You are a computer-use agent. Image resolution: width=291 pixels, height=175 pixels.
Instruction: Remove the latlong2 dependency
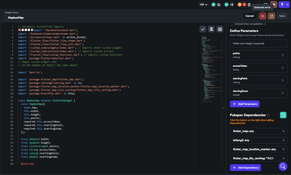pyautogui.click(x=283, y=140)
